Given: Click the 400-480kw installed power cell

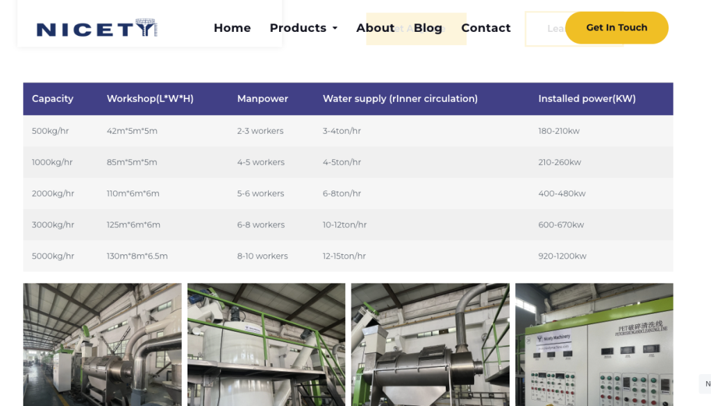Looking at the screenshot, I should click(x=562, y=193).
